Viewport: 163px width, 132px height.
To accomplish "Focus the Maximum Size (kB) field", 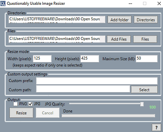I will coord(147,59).
